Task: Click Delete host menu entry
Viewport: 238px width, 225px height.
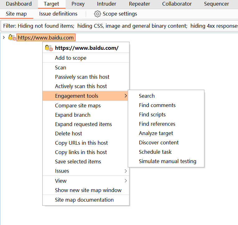Action: (x=68, y=134)
